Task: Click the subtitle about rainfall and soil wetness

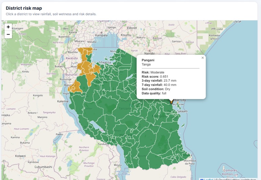Action: [51, 14]
